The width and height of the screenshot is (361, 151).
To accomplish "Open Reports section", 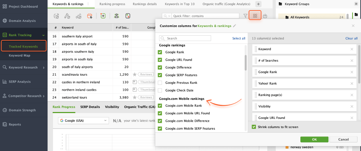I will [12, 124].
